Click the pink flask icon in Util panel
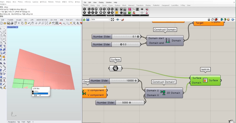This screenshot has width=236, height=123. click(147, 13)
